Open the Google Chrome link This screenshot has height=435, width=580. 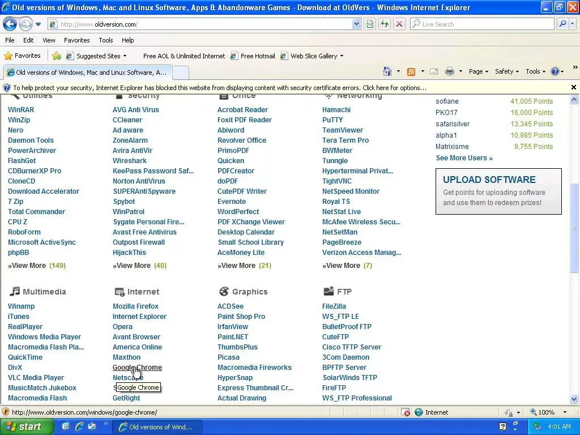click(137, 368)
